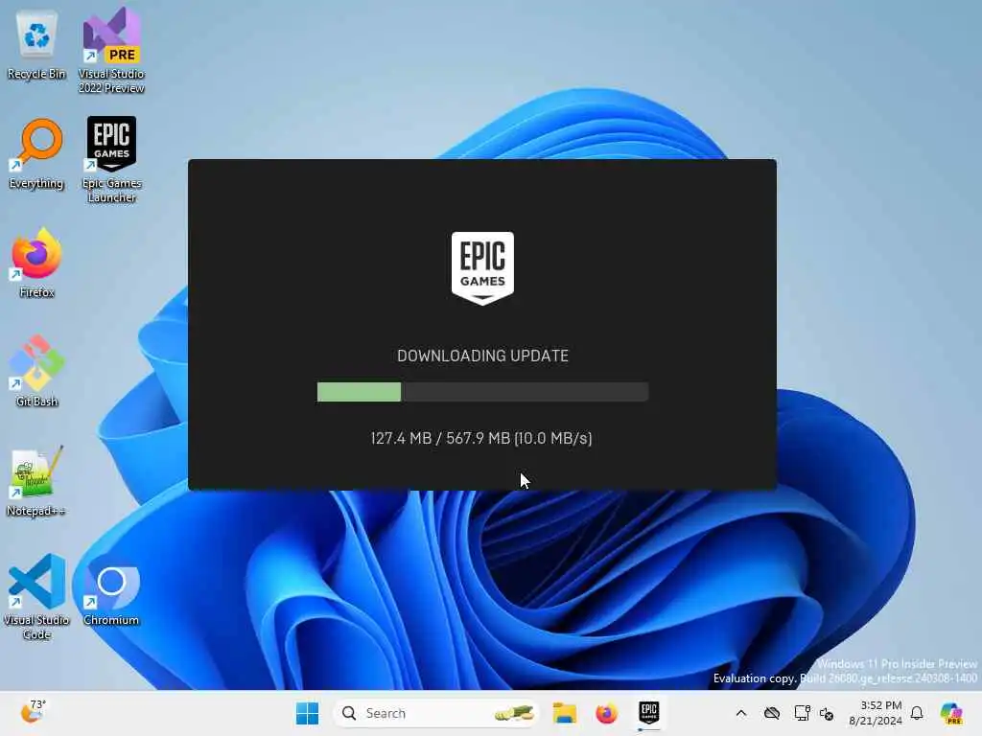Open the notification bell

917,713
